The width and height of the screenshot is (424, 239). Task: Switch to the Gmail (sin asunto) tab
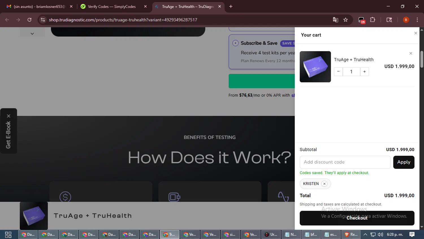click(x=40, y=6)
